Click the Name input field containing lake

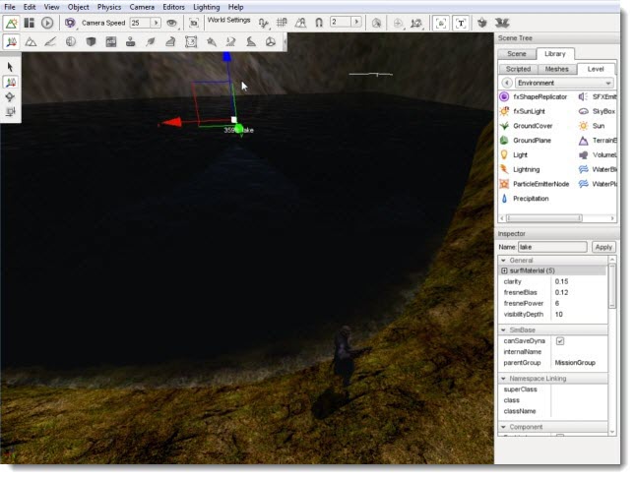click(552, 247)
